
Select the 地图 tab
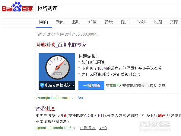pyautogui.click(x=157, y=22)
